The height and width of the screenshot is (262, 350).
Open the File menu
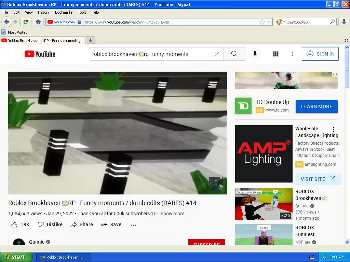tap(5, 12)
